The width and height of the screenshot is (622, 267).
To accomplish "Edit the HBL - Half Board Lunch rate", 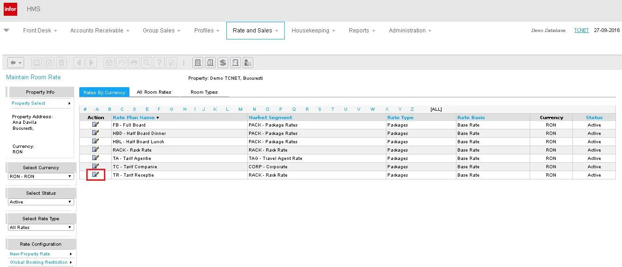I will point(96,141).
